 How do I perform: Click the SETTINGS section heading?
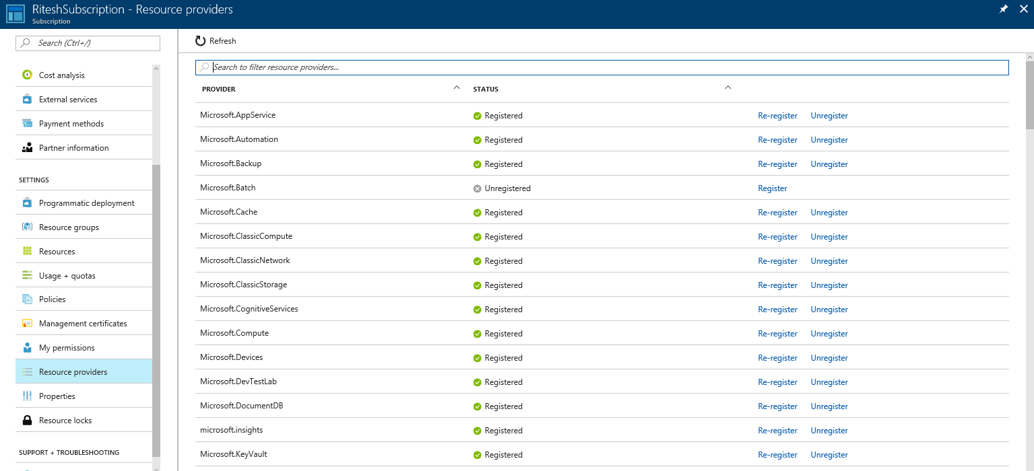tap(34, 180)
